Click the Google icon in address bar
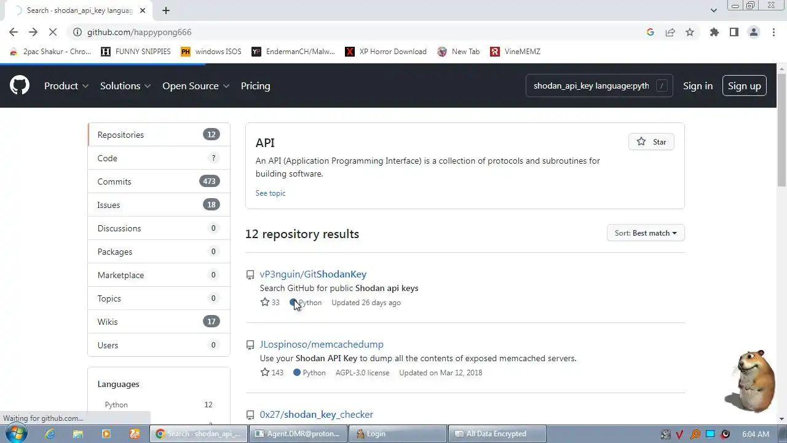 click(x=651, y=32)
